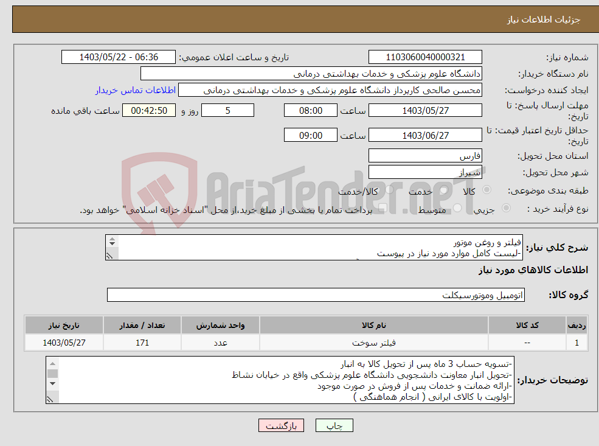Click the down arrow in buyer notes scrollbar

click(x=53, y=383)
